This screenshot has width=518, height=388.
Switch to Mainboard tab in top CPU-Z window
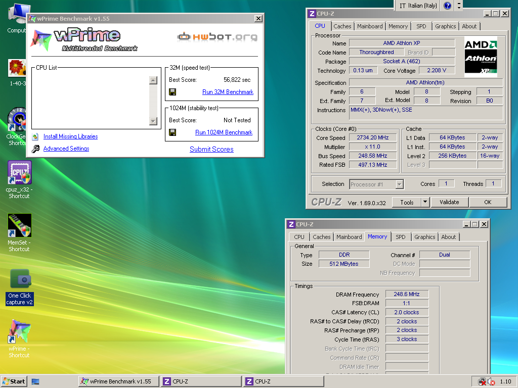(x=370, y=26)
